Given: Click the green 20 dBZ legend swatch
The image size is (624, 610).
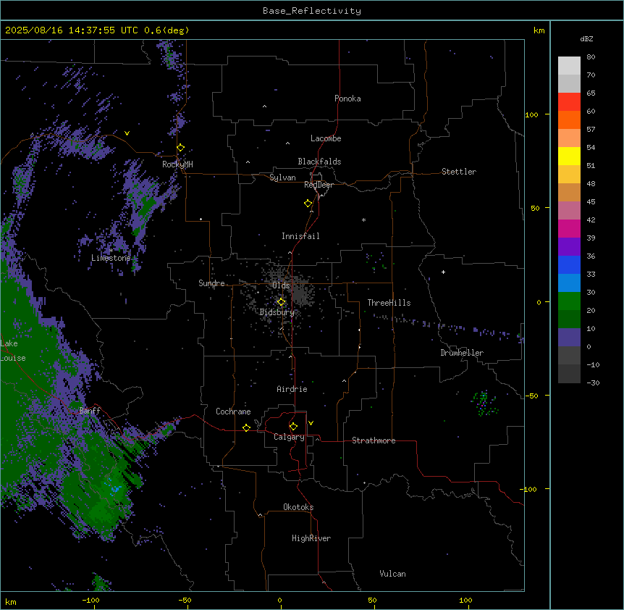Looking at the screenshot, I should (569, 301).
